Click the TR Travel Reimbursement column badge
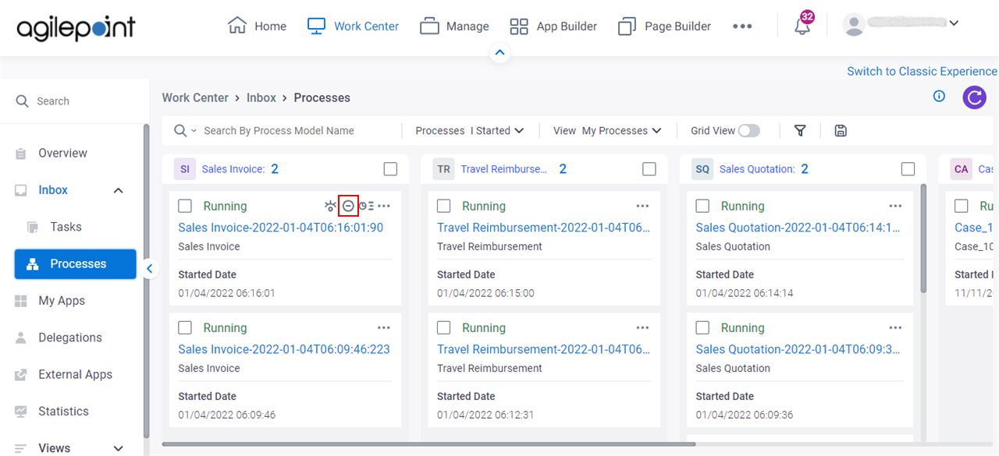Screen dimensions: 999x456 tap(444, 169)
